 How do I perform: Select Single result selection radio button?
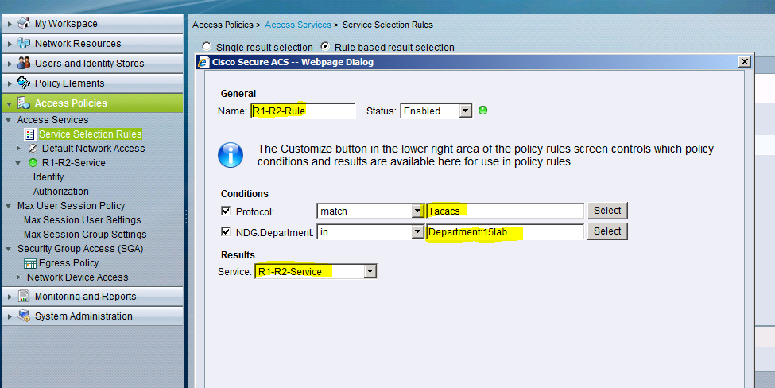click(x=207, y=46)
